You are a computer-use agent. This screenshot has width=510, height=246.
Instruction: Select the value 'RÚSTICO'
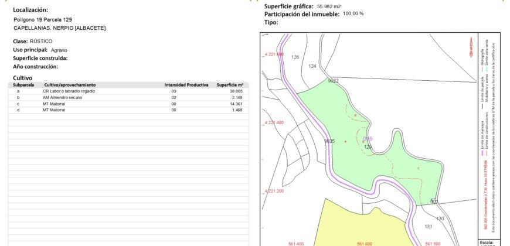(41, 41)
